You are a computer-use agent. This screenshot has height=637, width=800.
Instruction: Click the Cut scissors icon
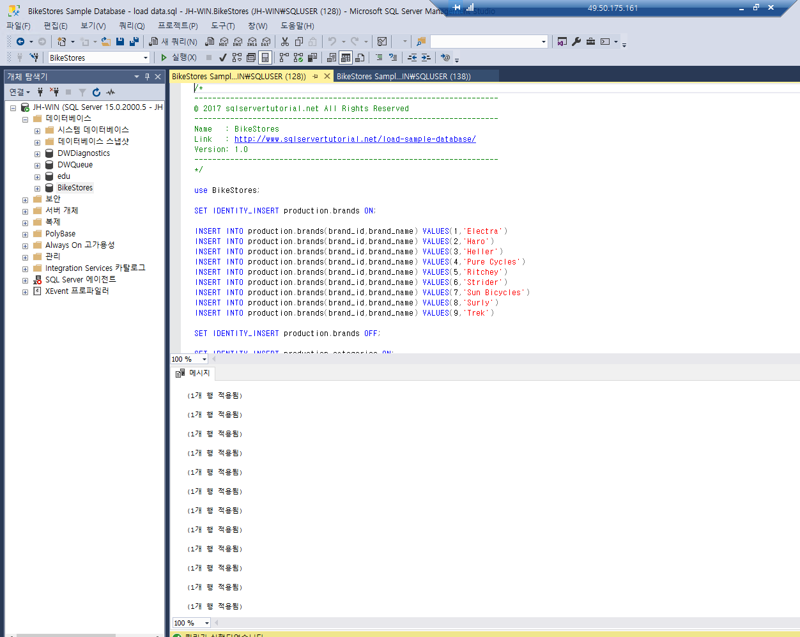pyautogui.click(x=285, y=42)
